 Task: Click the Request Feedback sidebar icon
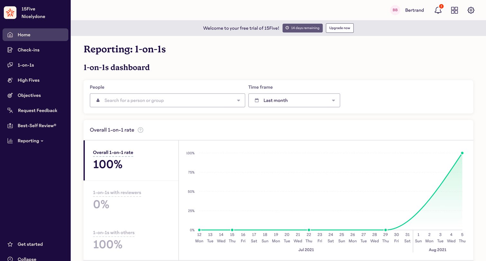[10, 110]
